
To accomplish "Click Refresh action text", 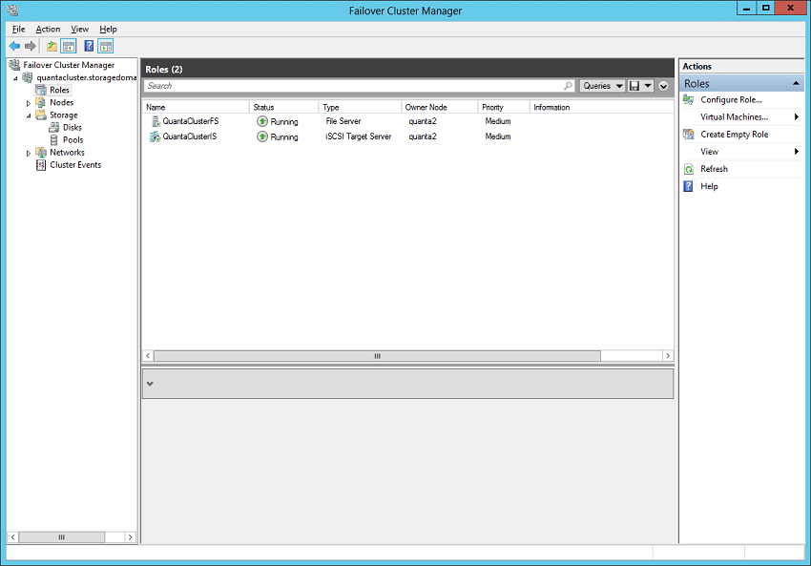I will (714, 169).
